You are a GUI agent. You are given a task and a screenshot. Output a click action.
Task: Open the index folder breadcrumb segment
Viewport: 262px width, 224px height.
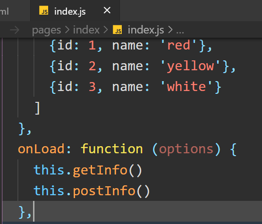86,30
